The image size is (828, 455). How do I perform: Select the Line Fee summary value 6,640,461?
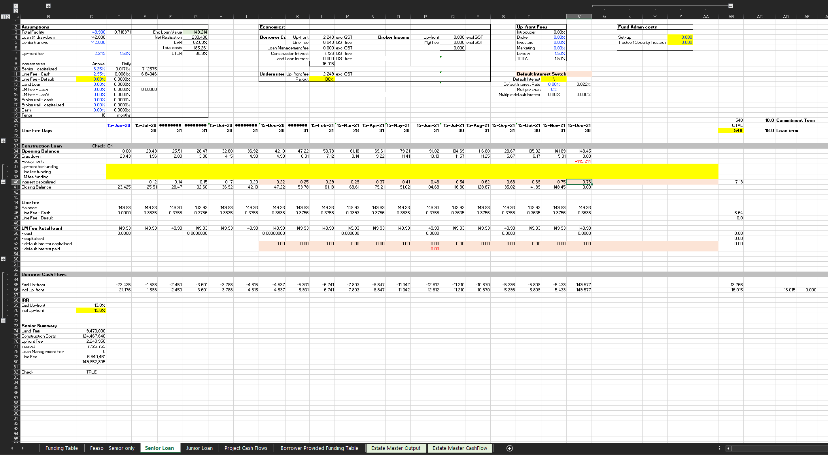[x=91, y=357]
